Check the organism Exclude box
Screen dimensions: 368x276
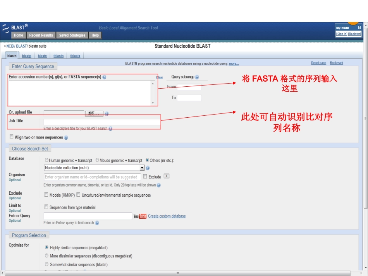tap(145, 177)
